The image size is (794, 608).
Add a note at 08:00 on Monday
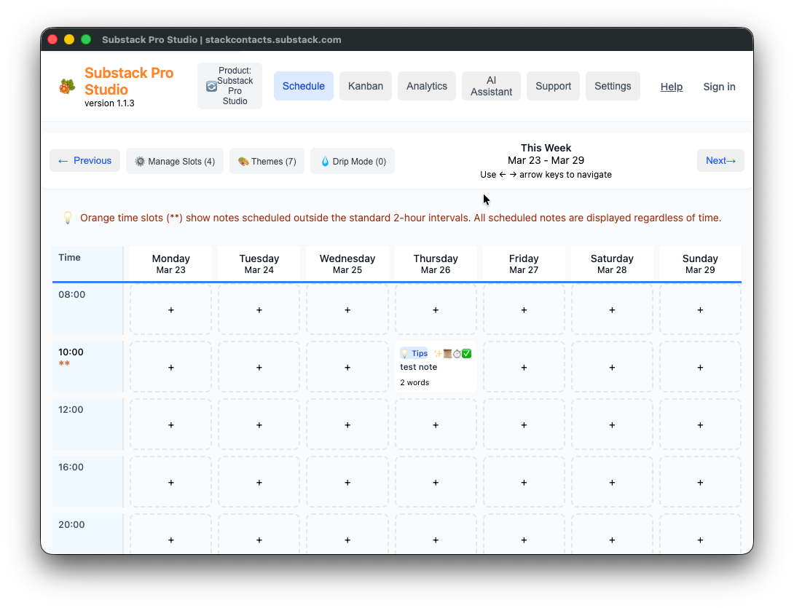point(170,309)
